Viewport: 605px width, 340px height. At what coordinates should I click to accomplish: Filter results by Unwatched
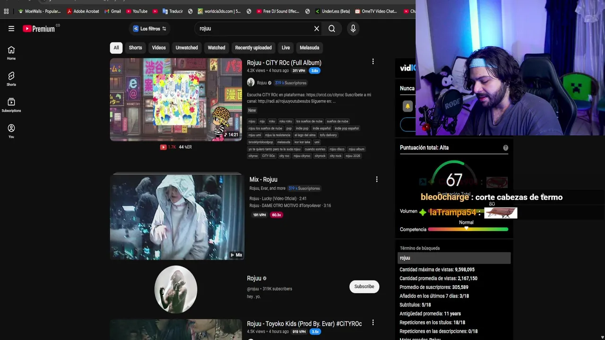[187, 48]
